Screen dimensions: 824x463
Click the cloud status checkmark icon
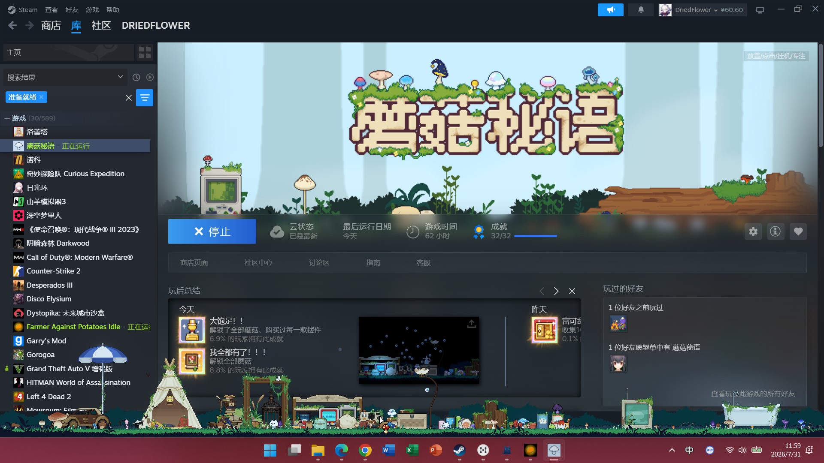[277, 232]
